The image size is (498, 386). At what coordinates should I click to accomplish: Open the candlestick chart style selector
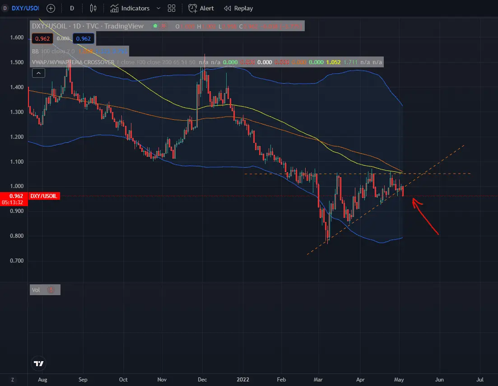[93, 8]
